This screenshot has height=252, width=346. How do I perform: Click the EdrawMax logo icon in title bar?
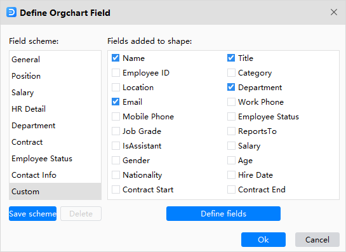point(11,12)
